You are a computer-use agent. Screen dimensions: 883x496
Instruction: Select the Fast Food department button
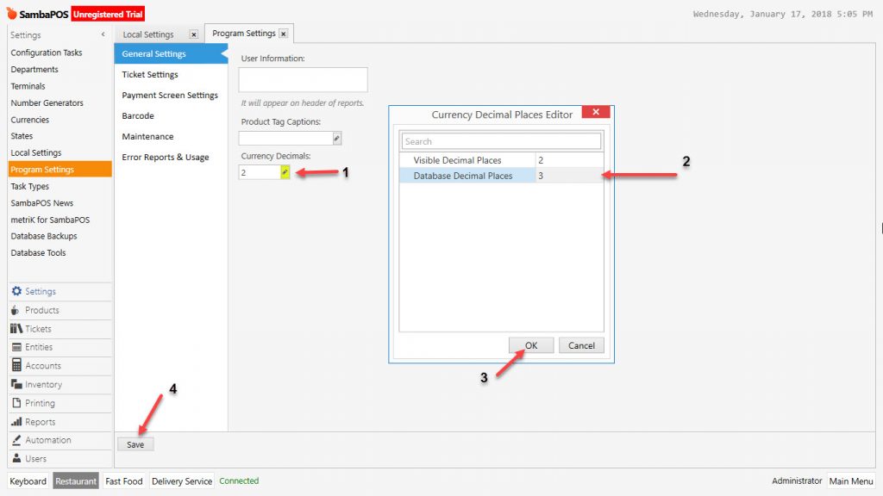124,481
